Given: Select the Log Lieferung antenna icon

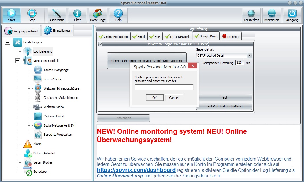Looking at the screenshot, I should pos(27,51).
